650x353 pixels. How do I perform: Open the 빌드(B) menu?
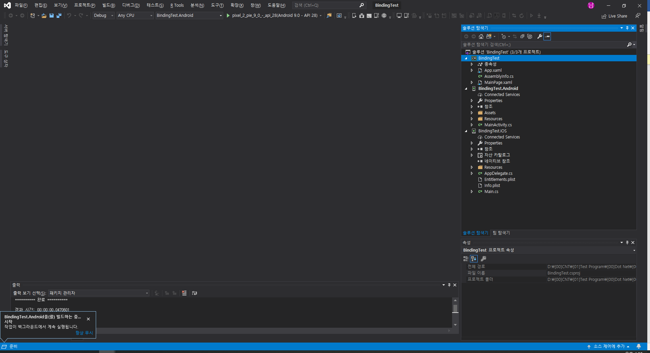pyautogui.click(x=109, y=5)
